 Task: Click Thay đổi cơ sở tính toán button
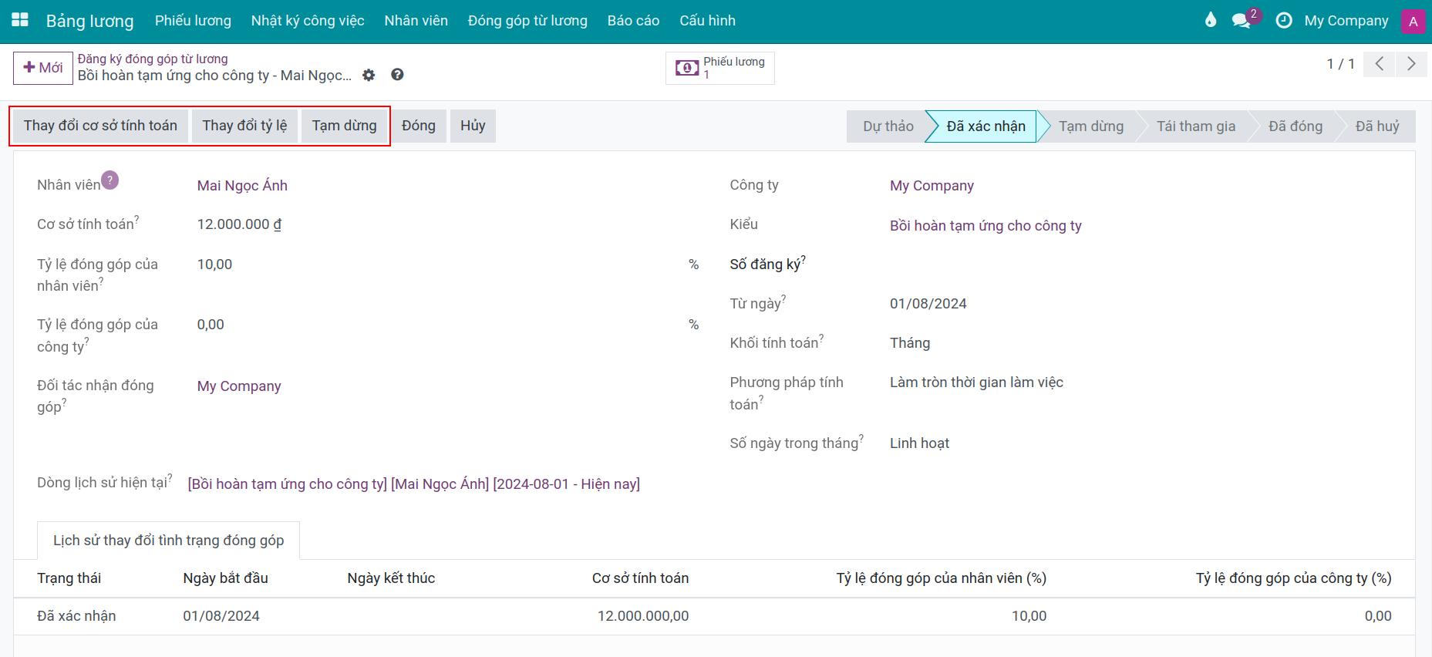coord(100,126)
